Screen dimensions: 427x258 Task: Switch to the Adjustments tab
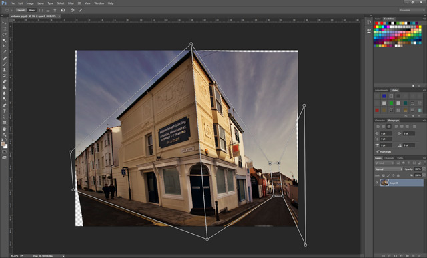[382, 90]
